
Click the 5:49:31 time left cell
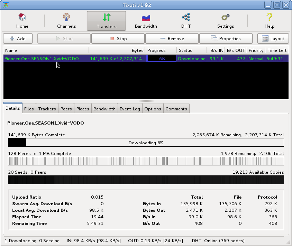click(275, 59)
